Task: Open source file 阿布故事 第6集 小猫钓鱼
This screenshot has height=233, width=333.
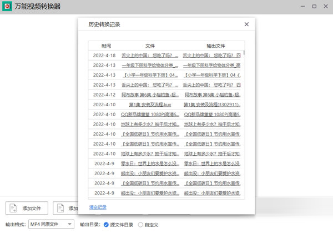Action: [x=150, y=95]
